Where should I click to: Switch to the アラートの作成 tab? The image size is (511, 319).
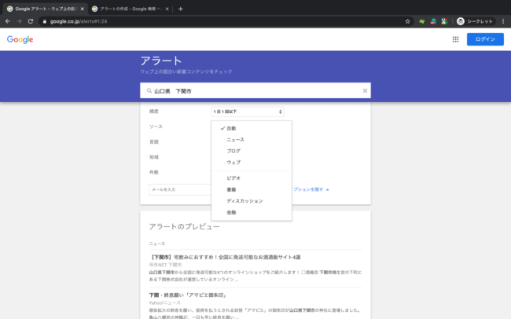pyautogui.click(x=131, y=9)
